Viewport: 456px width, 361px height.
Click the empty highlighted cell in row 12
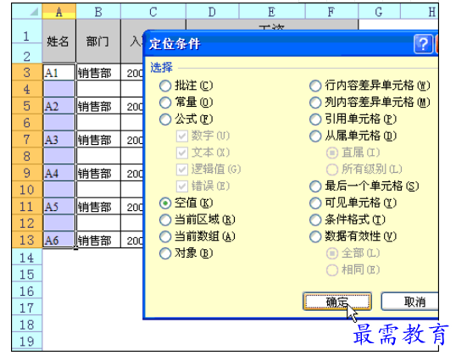(x=59, y=223)
